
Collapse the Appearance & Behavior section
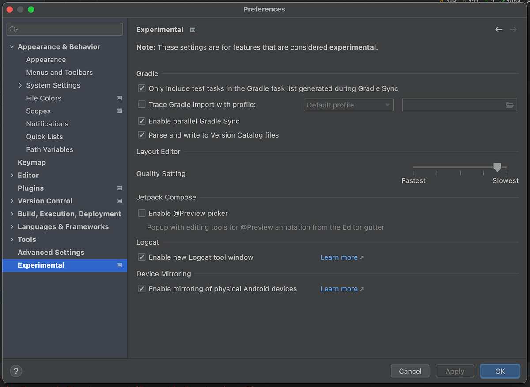coord(12,46)
